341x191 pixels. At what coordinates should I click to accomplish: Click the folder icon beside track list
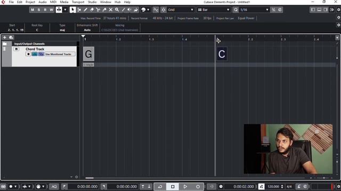click(5, 44)
